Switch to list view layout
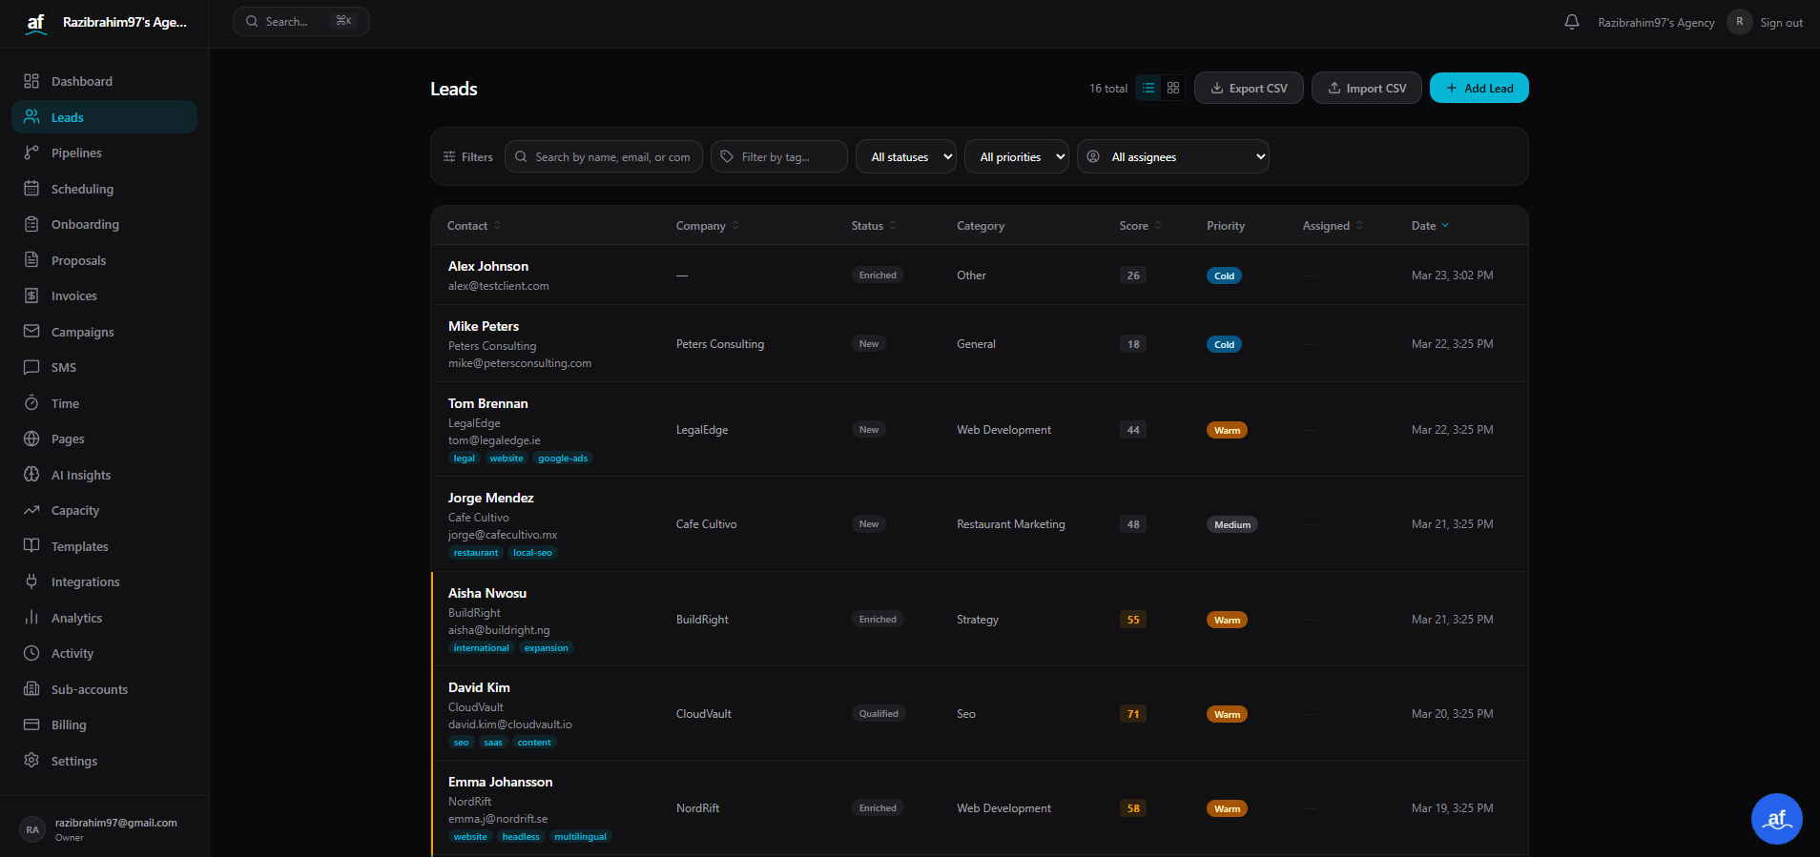The height and width of the screenshot is (857, 1820). click(x=1148, y=88)
